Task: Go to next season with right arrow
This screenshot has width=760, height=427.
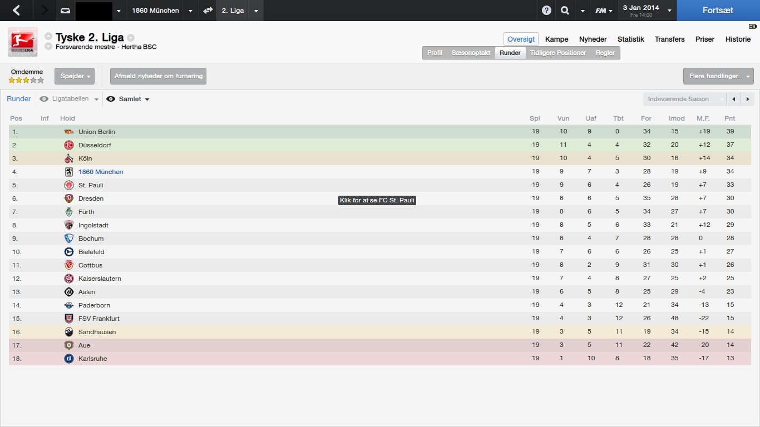Action: point(747,99)
